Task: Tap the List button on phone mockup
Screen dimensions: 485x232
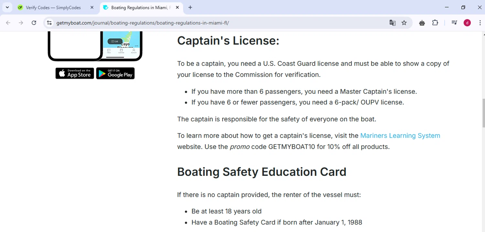Action: tap(115, 41)
